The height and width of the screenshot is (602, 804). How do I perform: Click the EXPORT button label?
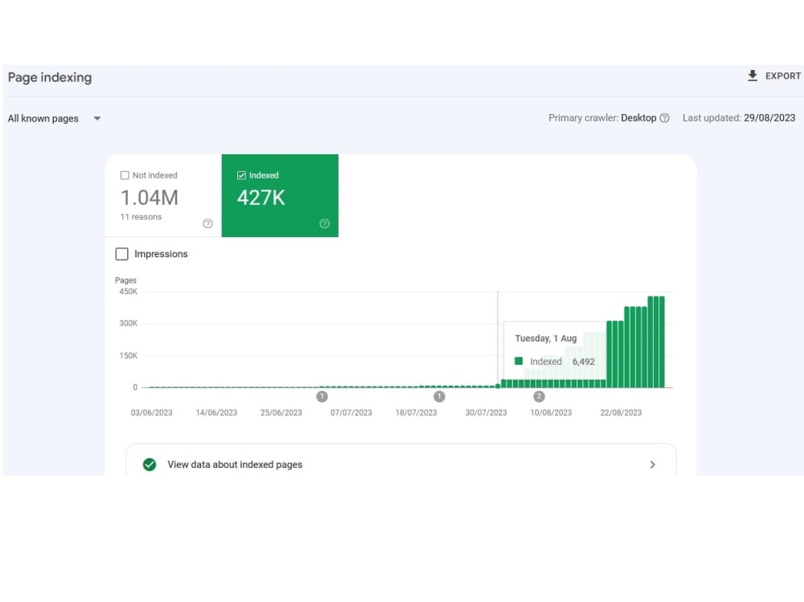click(783, 76)
